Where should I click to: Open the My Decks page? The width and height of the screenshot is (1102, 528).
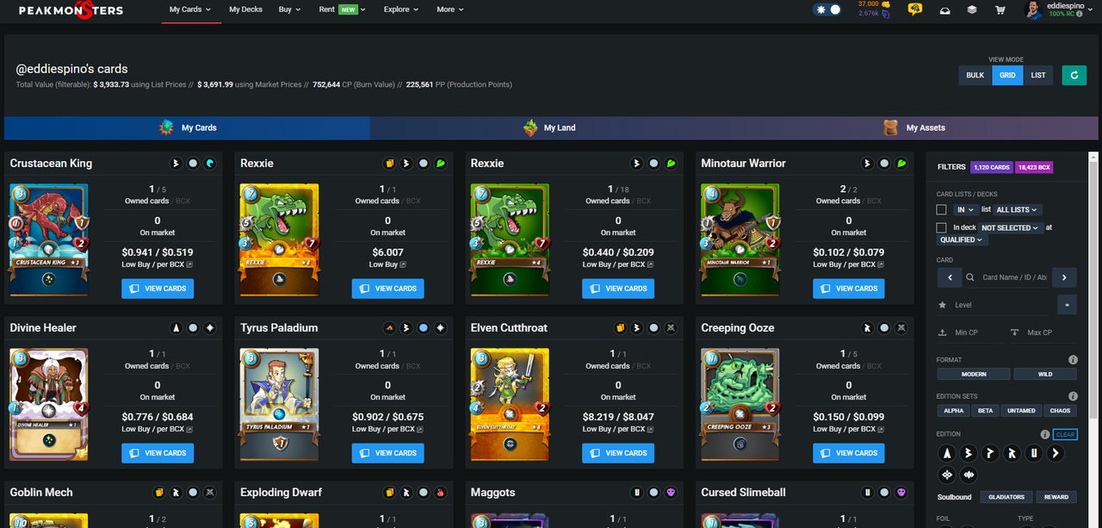(245, 9)
